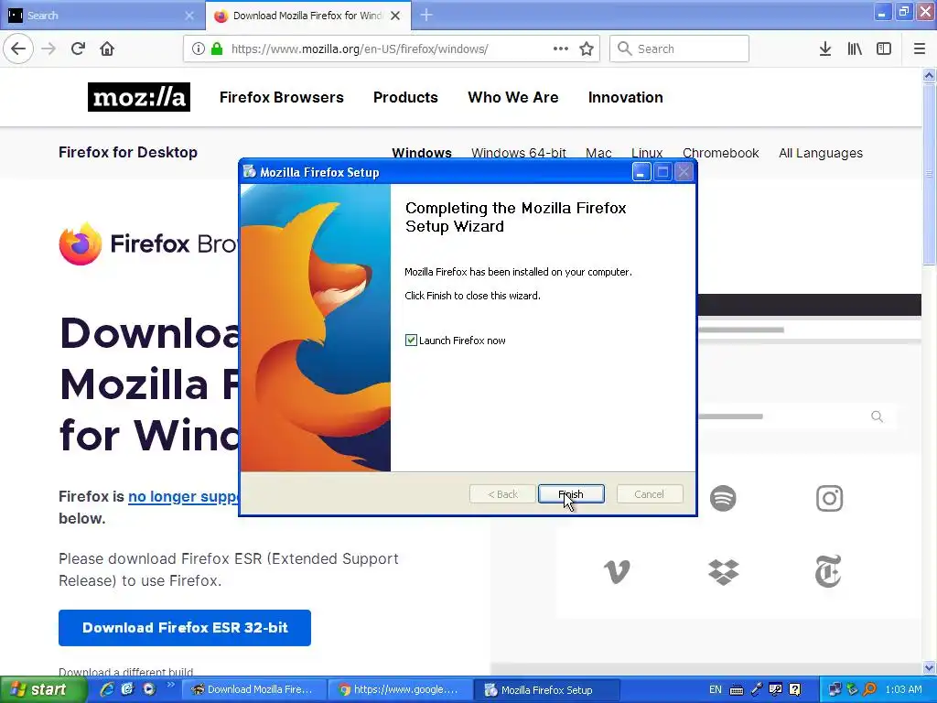Image resolution: width=937 pixels, height=703 pixels.
Task: Switch to Download Mozilla Firefox taskbar item
Action: coord(253,689)
